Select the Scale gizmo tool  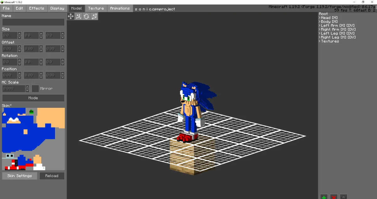[x=79, y=16]
